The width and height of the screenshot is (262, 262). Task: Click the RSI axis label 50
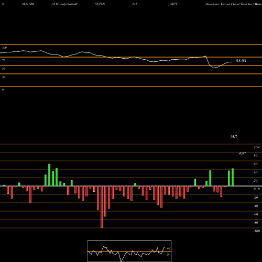pos(4,69)
